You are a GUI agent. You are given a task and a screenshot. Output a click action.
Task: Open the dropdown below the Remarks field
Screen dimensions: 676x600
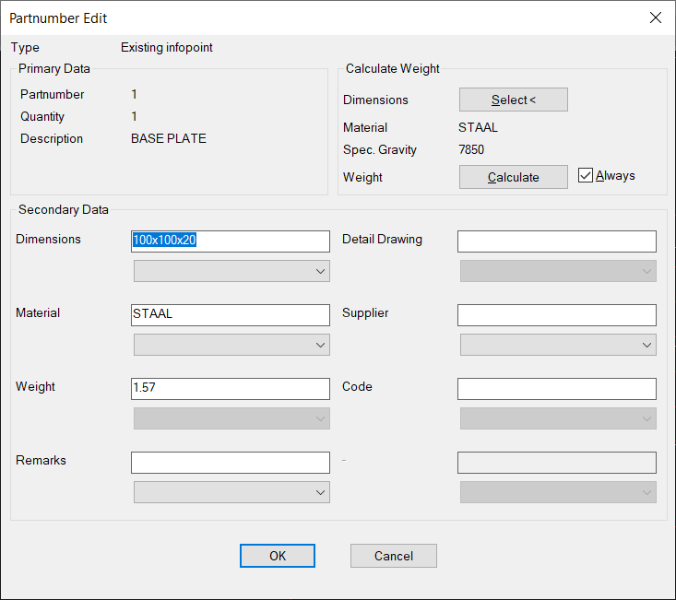coord(231,492)
